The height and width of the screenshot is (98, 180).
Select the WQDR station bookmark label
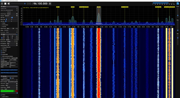click(73, 7)
